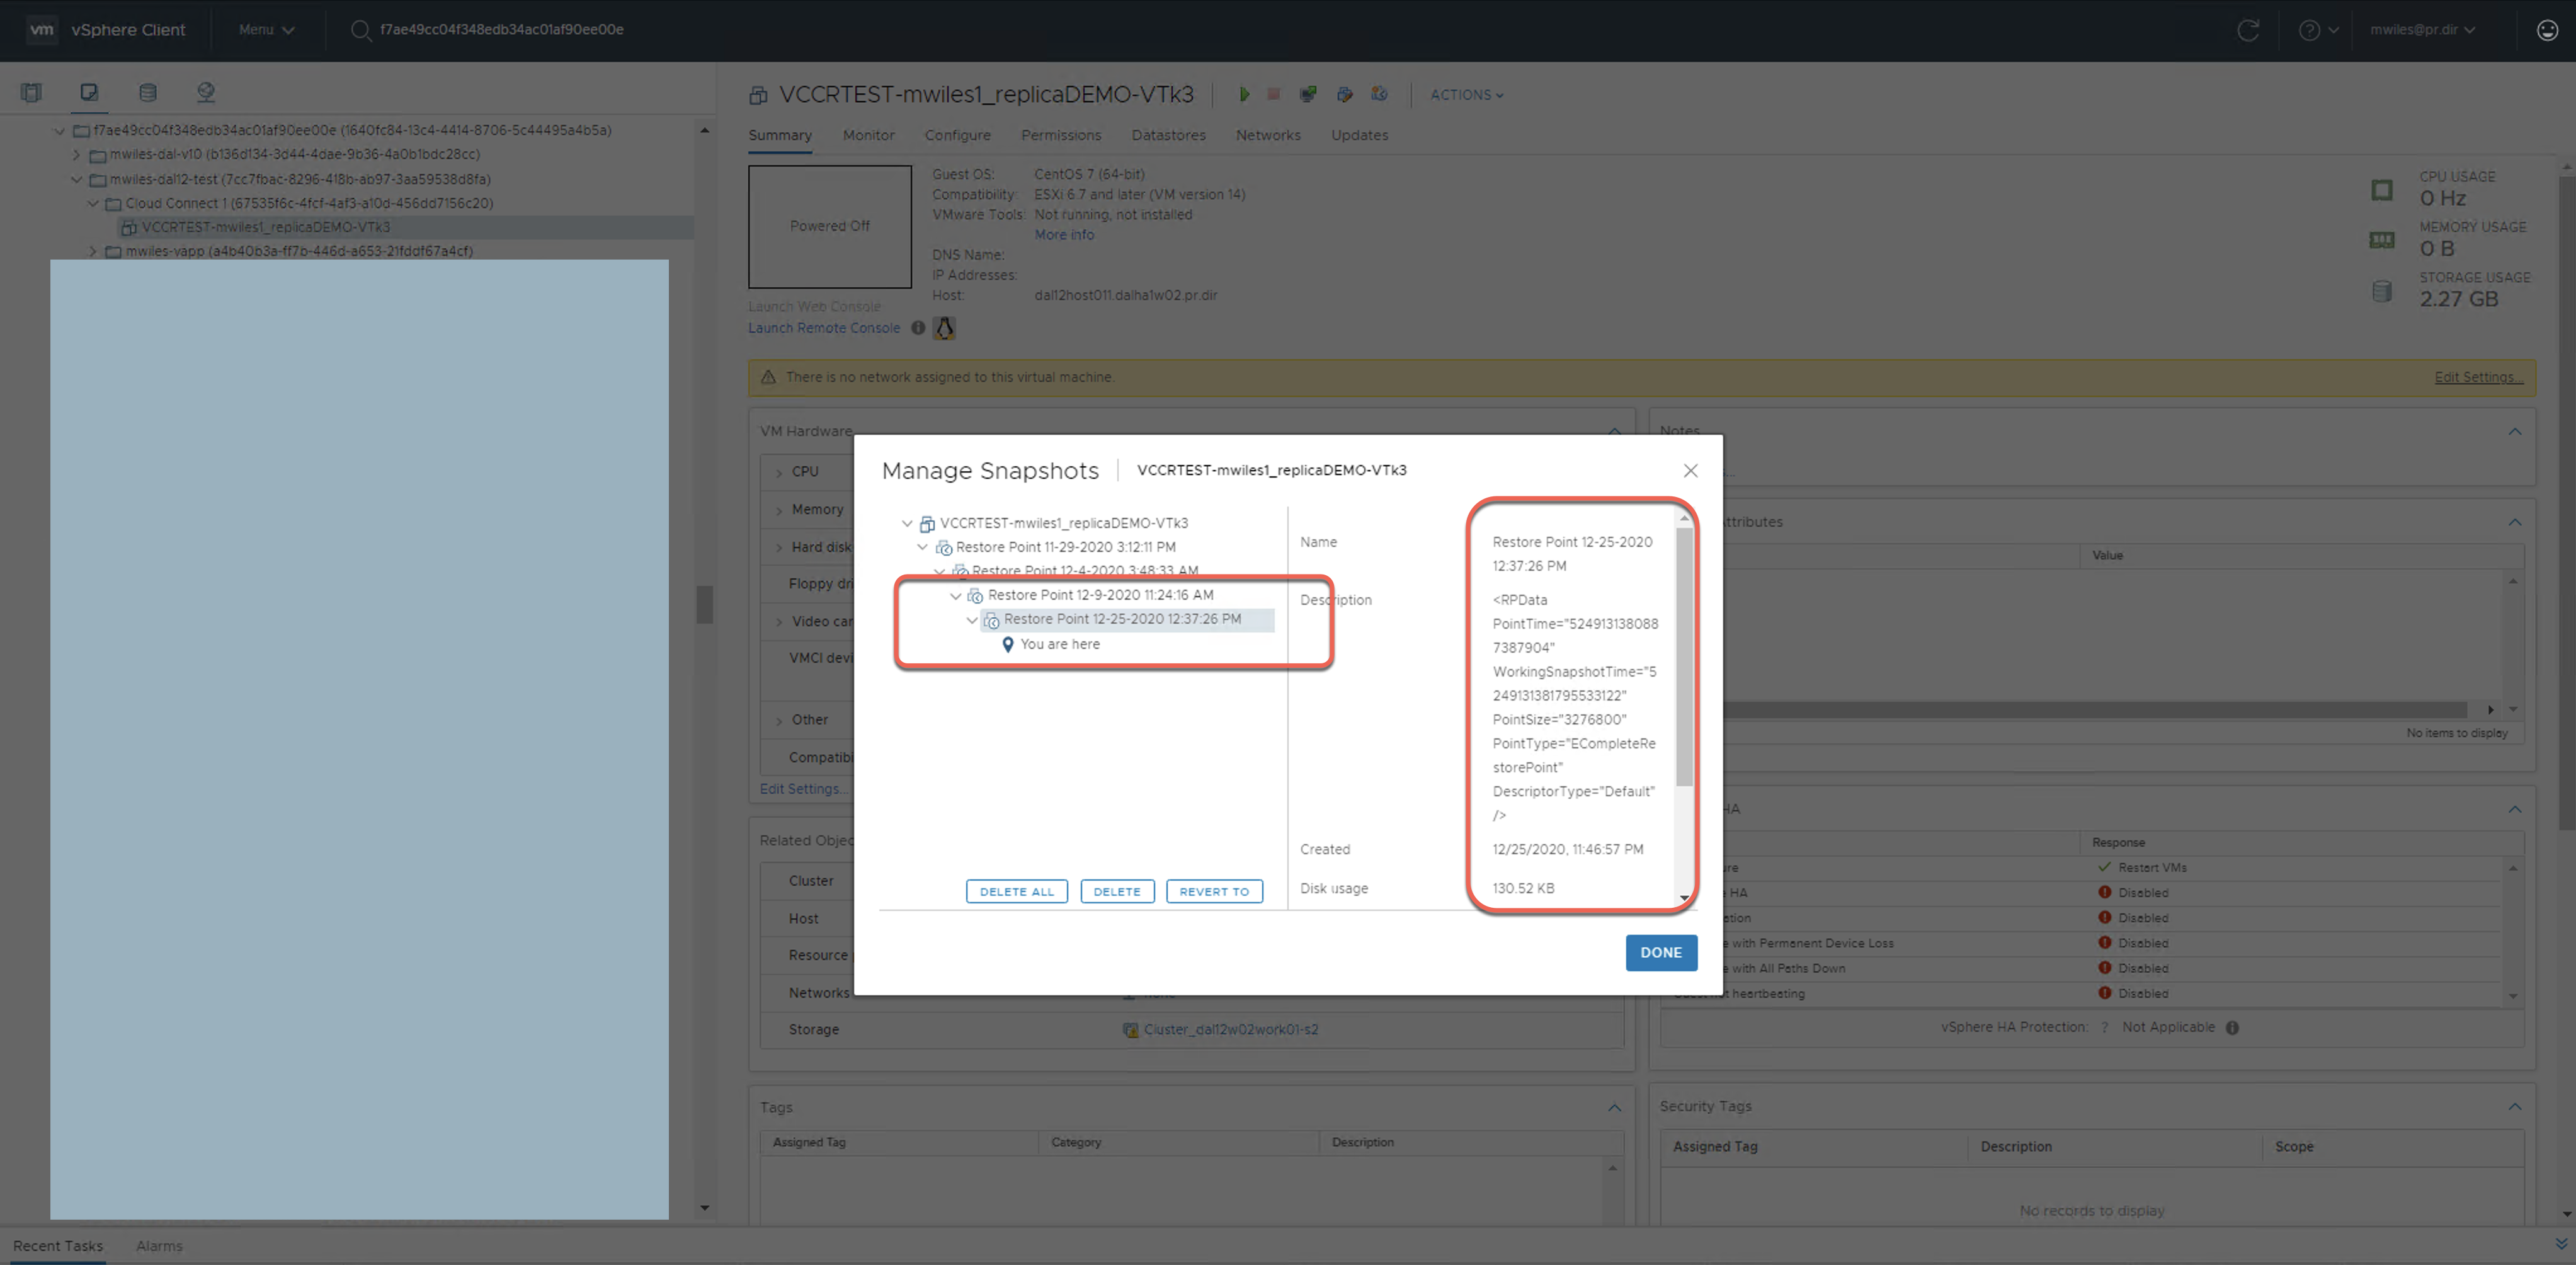Click the snapshot details vertical scrollbar
Image resolution: width=2576 pixels, height=1265 pixels.
[1684, 655]
